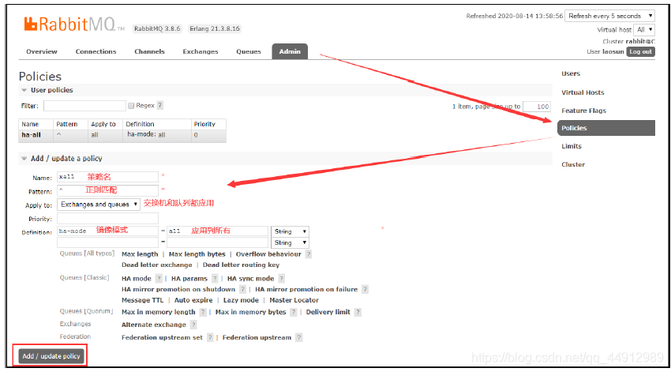Screen dimensions: 671x372
Task: Switch to the Channels tab
Action: click(149, 51)
